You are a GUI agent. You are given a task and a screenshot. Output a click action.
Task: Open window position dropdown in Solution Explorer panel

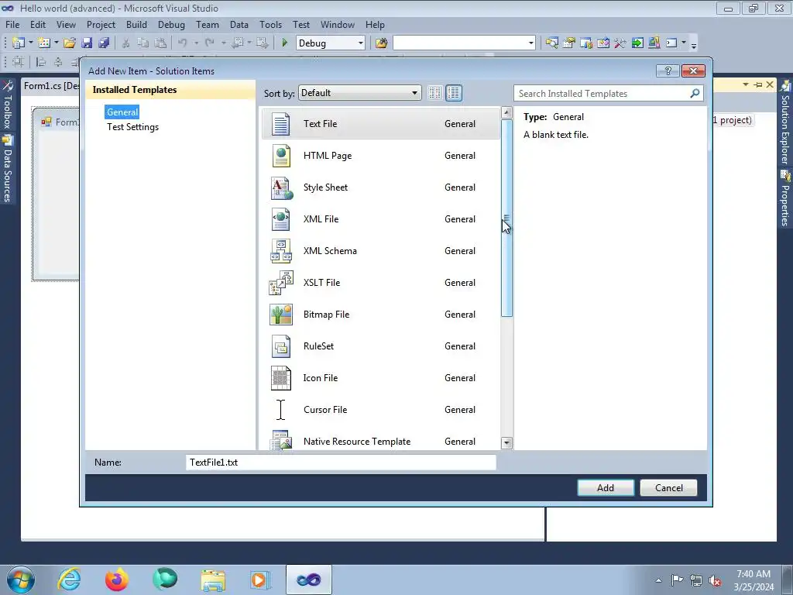tap(746, 84)
